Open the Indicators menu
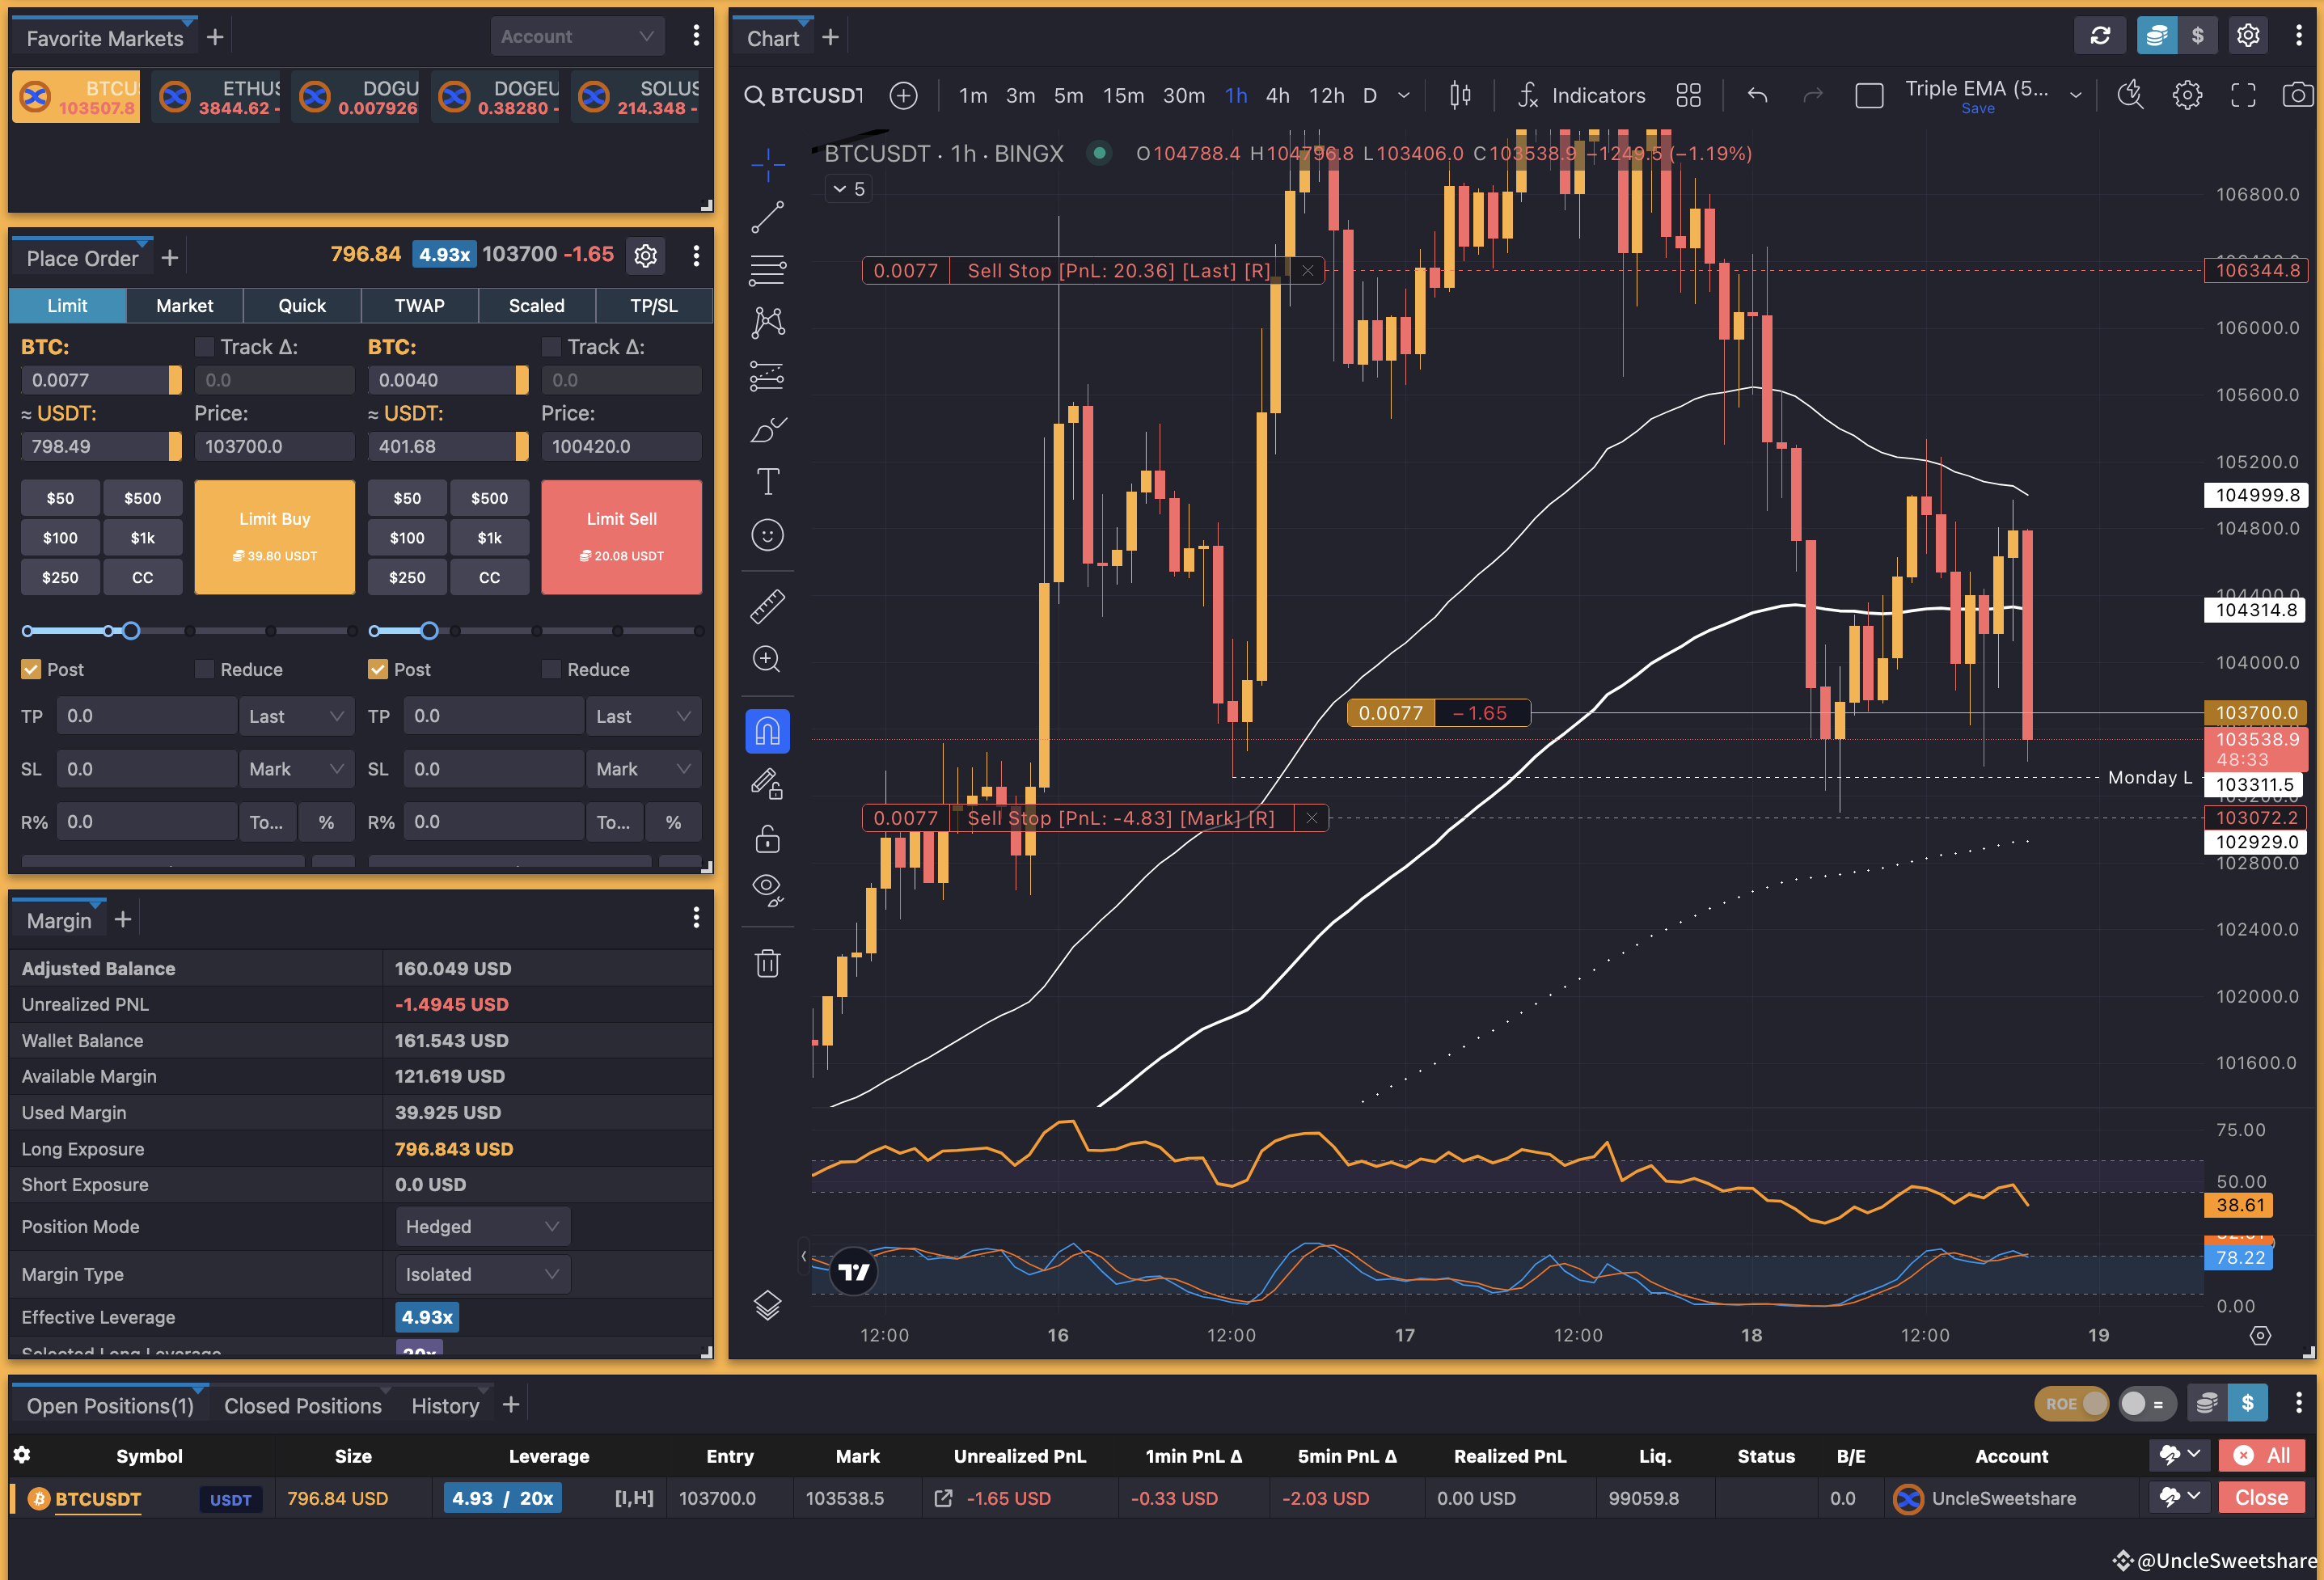Viewport: 2324px width, 1580px height. coord(1580,95)
